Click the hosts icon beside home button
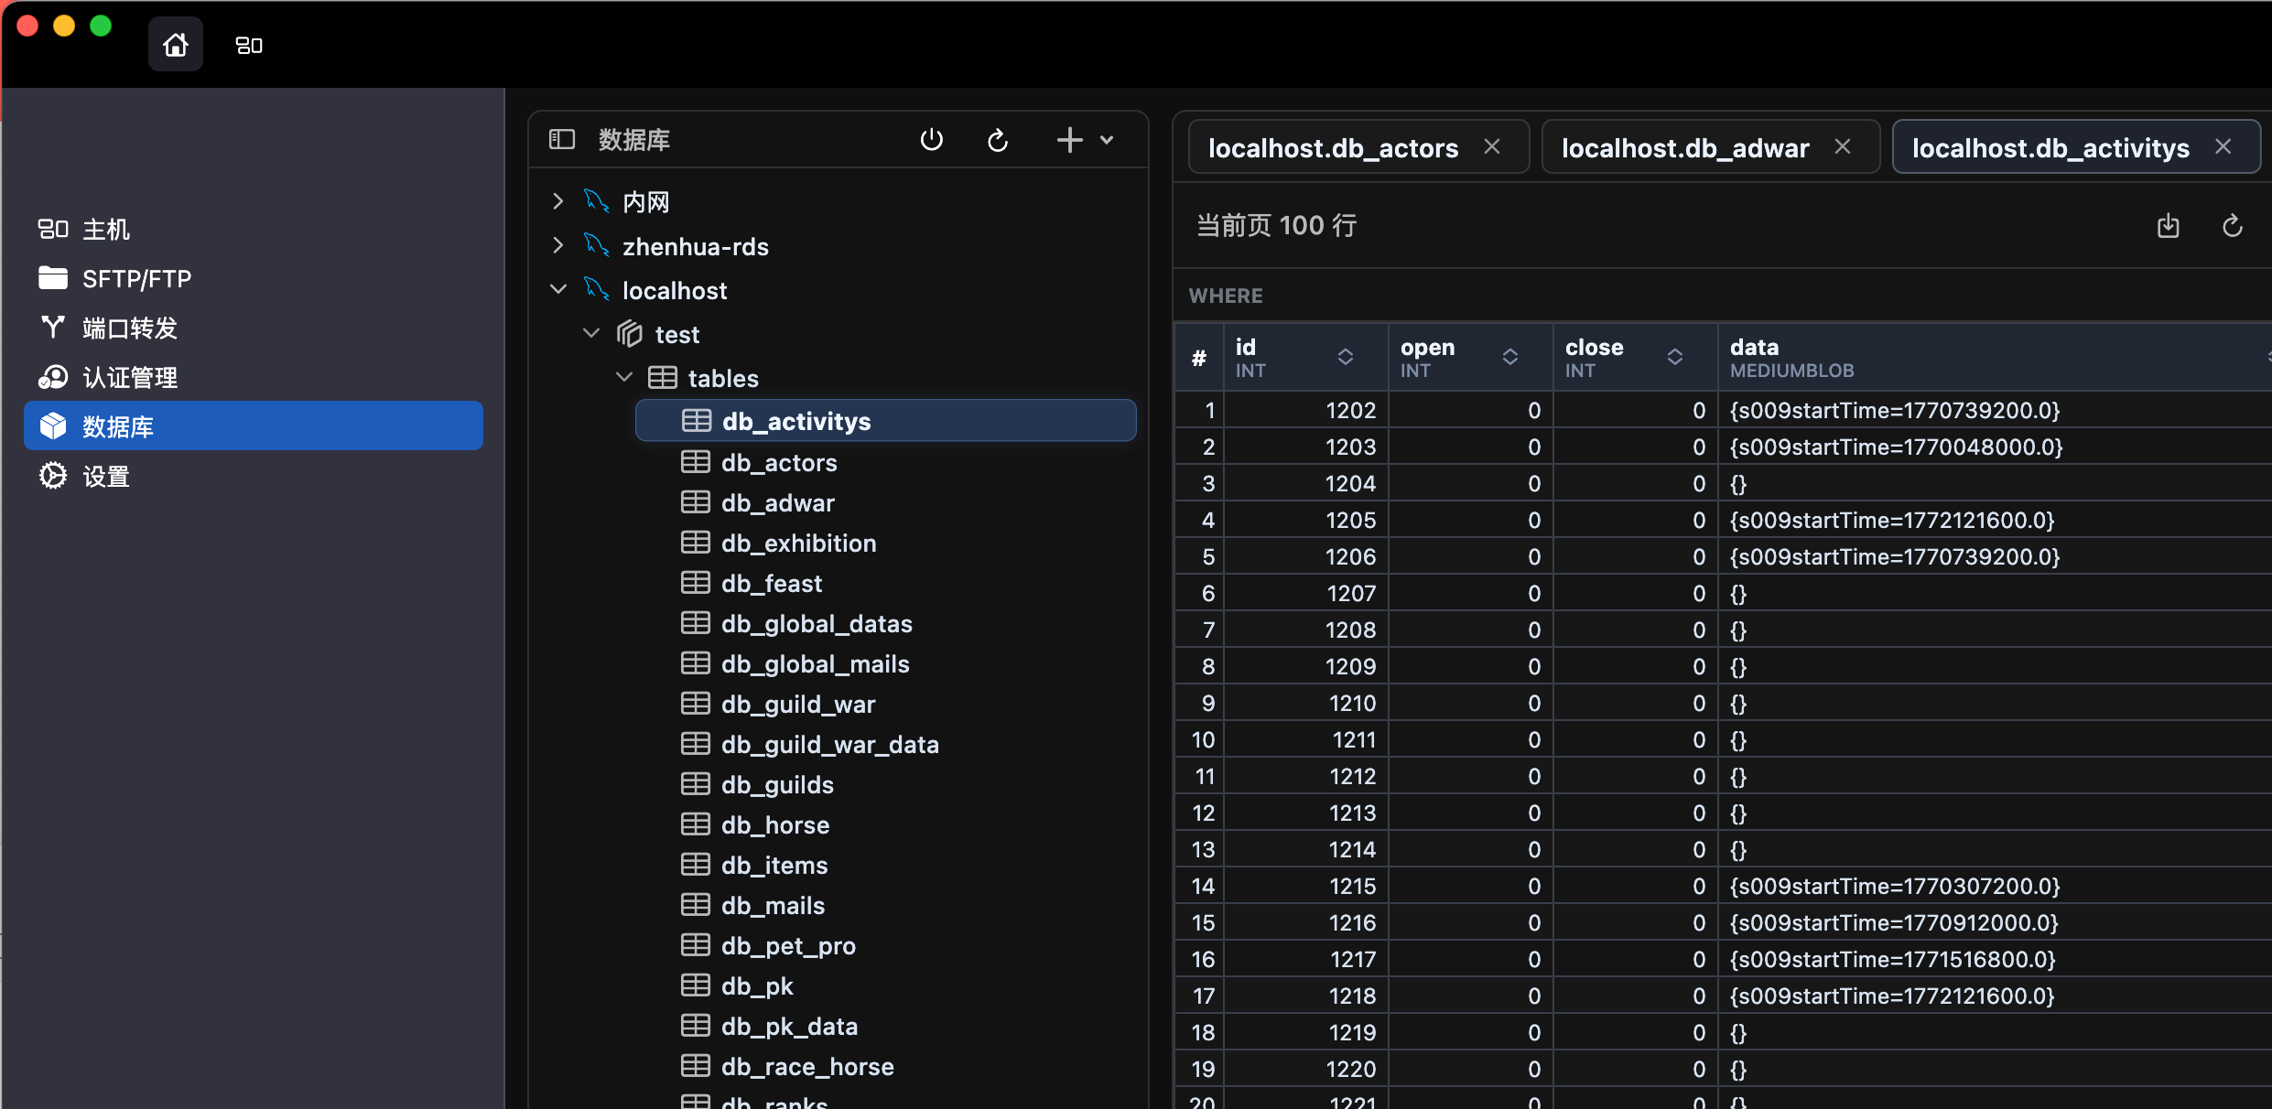 (249, 45)
